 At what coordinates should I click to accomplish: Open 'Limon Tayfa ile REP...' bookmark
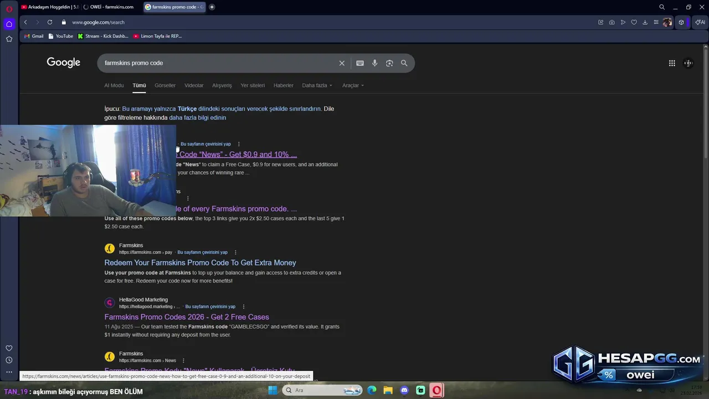pos(157,36)
